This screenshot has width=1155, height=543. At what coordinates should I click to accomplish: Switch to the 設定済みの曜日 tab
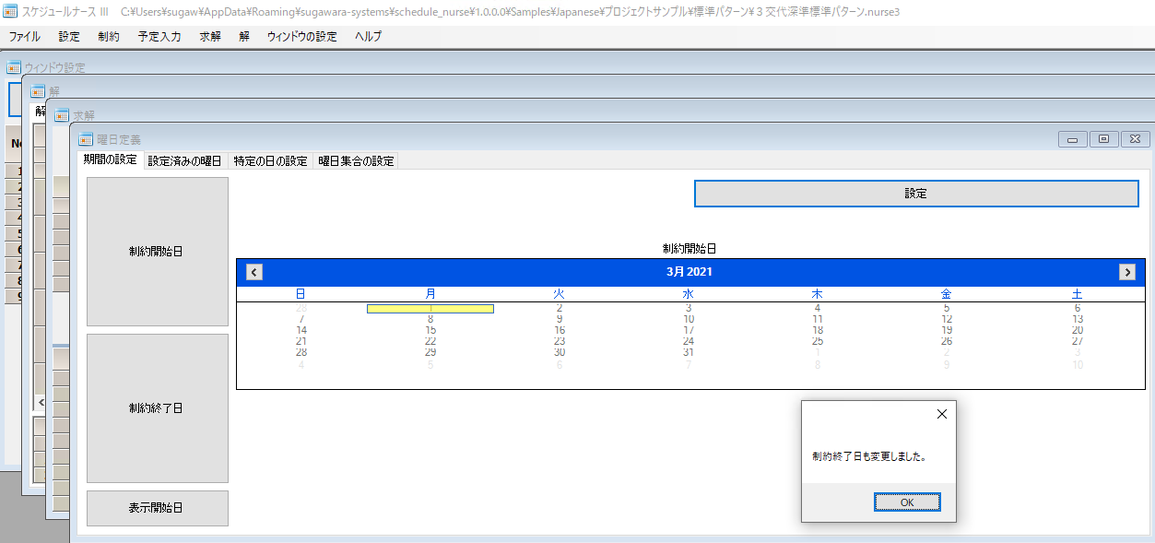click(x=185, y=160)
